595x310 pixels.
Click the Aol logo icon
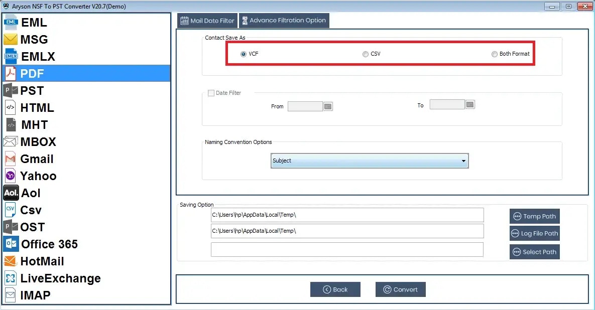tap(11, 193)
